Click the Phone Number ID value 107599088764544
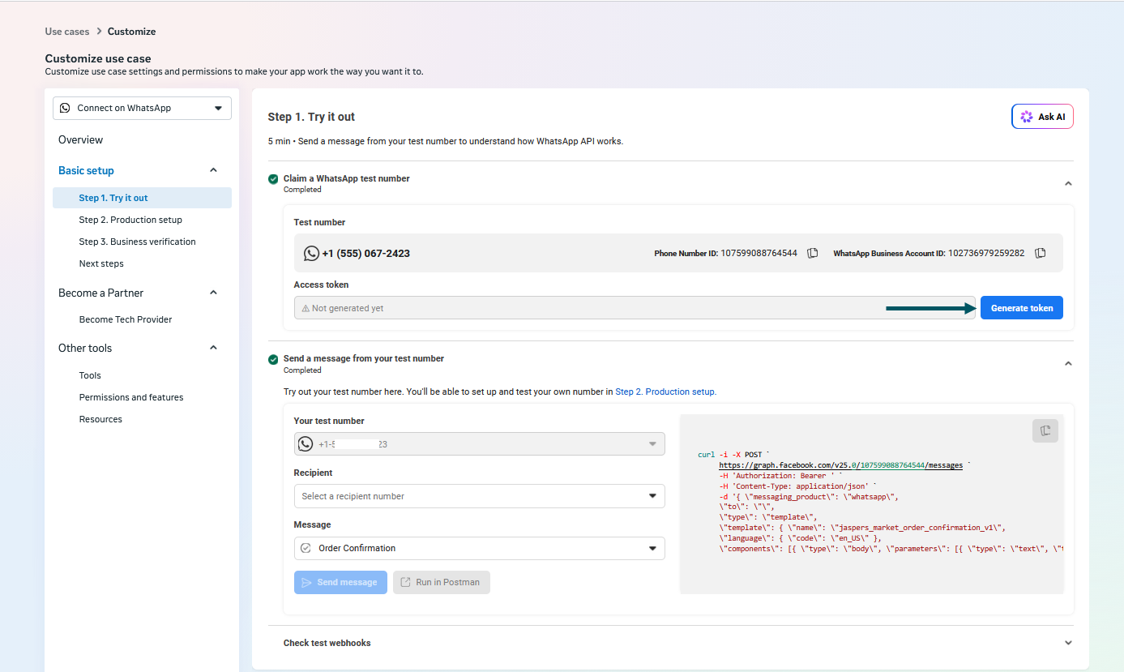 click(759, 253)
